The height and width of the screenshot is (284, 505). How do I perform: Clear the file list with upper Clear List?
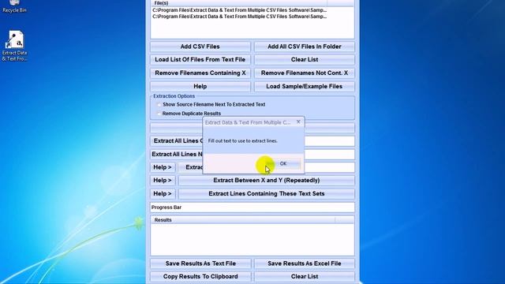point(305,60)
